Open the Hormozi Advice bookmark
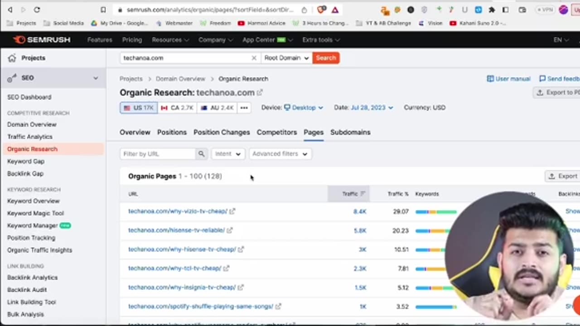The image size is (580, 326). coord(261,23)
